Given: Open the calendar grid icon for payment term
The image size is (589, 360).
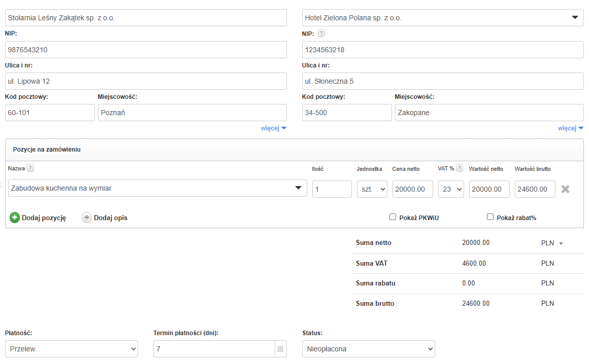Looking at the screenshot, I should (x=280, y=349).
